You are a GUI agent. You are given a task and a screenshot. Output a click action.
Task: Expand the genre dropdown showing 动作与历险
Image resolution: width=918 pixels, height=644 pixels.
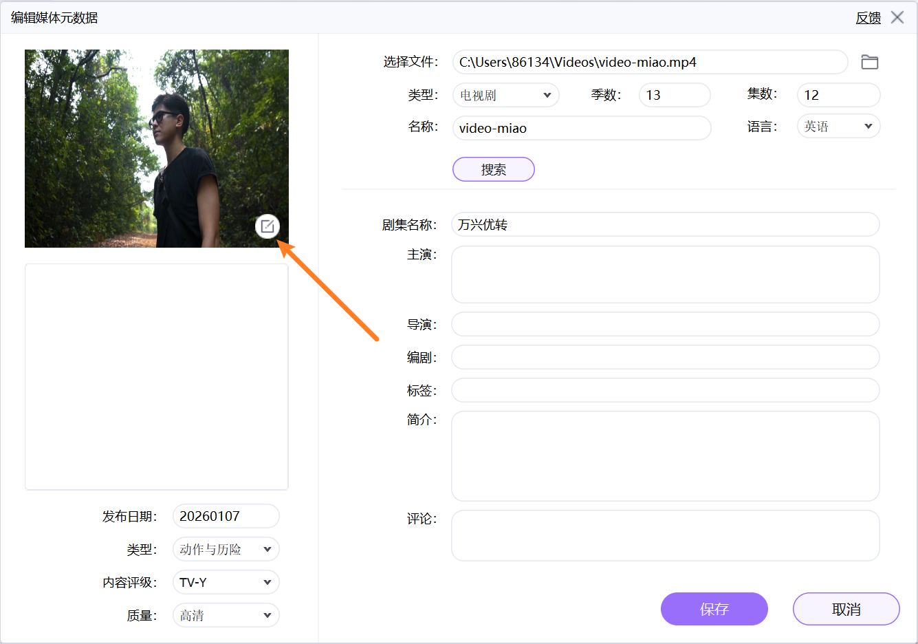pyautogui.click(x=226, y=549)
